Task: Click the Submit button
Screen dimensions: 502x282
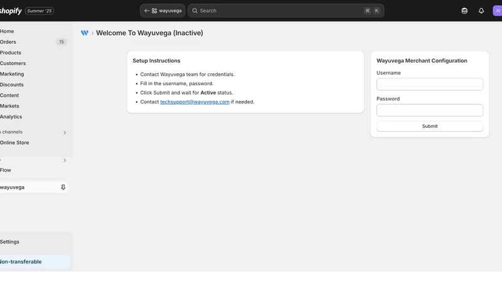Action: (x=430, y=127)
